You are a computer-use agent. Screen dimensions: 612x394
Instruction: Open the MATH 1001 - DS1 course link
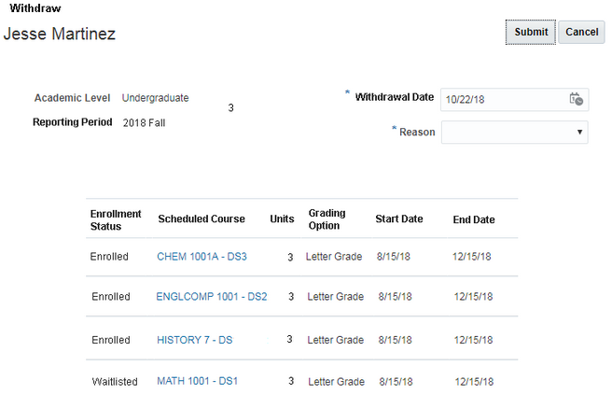point(198,381)
